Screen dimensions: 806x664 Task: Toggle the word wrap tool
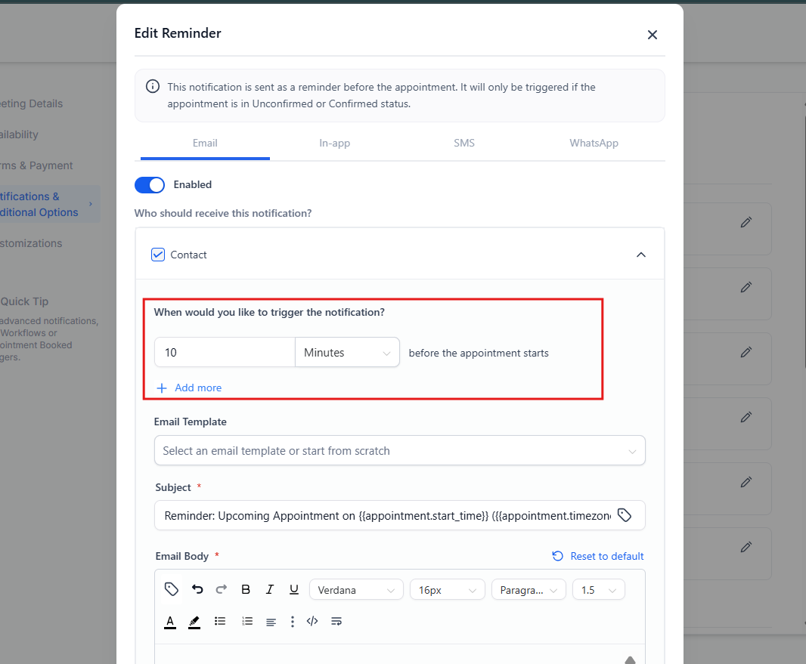point(336,622)
